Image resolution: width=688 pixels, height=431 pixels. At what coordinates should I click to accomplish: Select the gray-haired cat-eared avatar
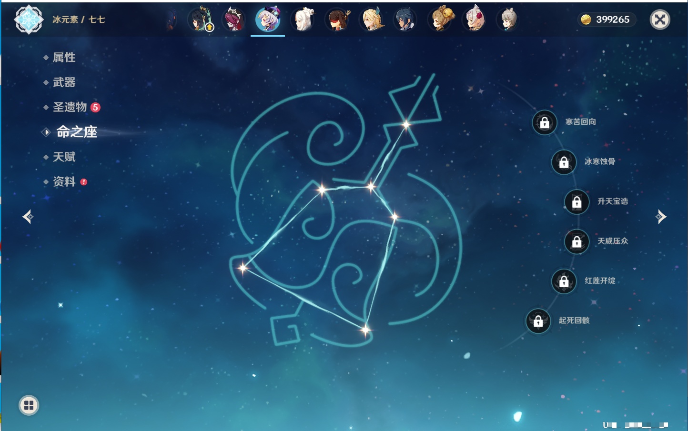click(x=508, y=20)
